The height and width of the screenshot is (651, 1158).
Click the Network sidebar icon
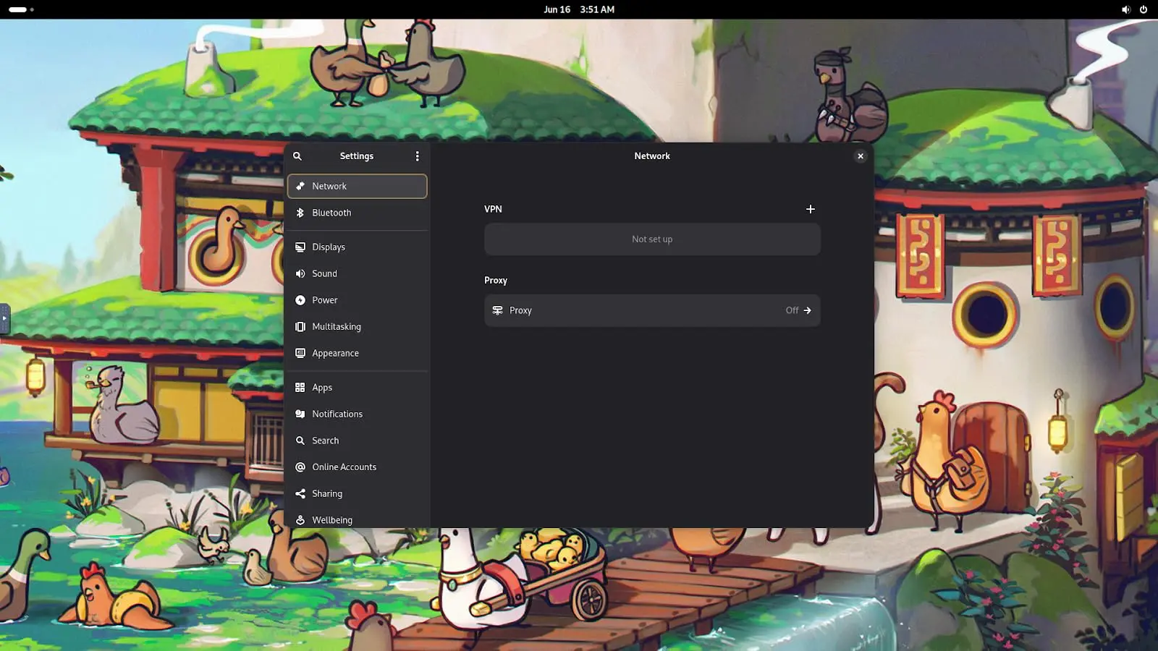click(300, 187)
